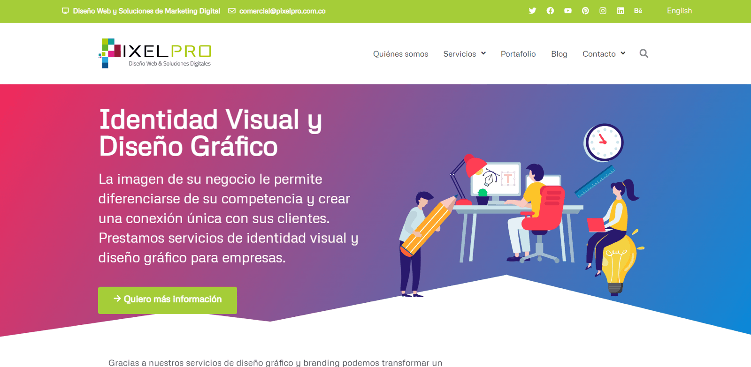This screenshot has width=751, height=367.
Task: Click Quiero más información button
Action: click(x=168, y=300)
